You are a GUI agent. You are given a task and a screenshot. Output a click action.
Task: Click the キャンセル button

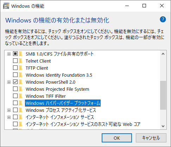coord(151,138)
